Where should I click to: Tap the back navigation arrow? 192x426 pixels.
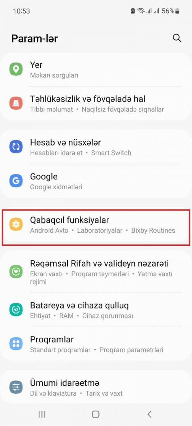tap(149, 414)
